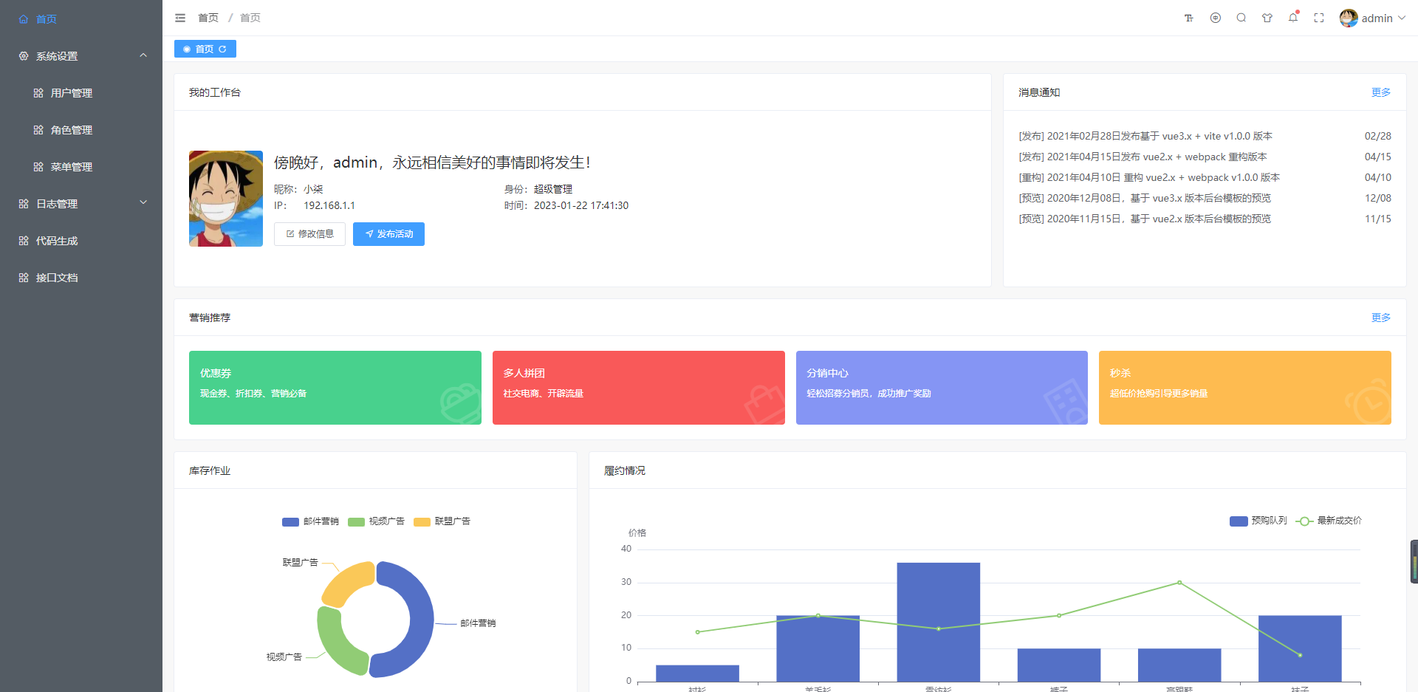This screenshot has height=692, width=1418.
Task: Click the clock icon on 秒杀 card
Action: coord(1369,402)
